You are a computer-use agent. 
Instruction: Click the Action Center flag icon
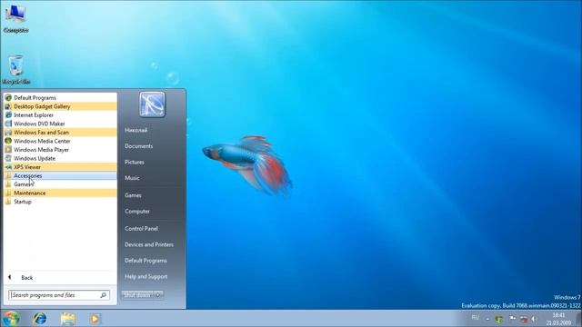point(512,319)
